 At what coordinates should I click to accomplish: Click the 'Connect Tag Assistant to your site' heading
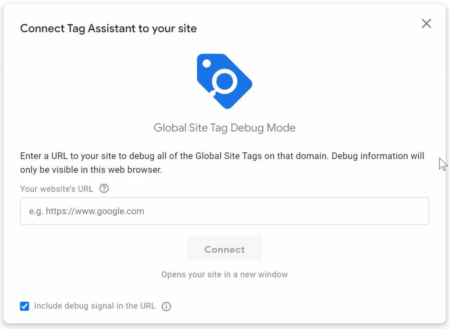tap(109, 29)
